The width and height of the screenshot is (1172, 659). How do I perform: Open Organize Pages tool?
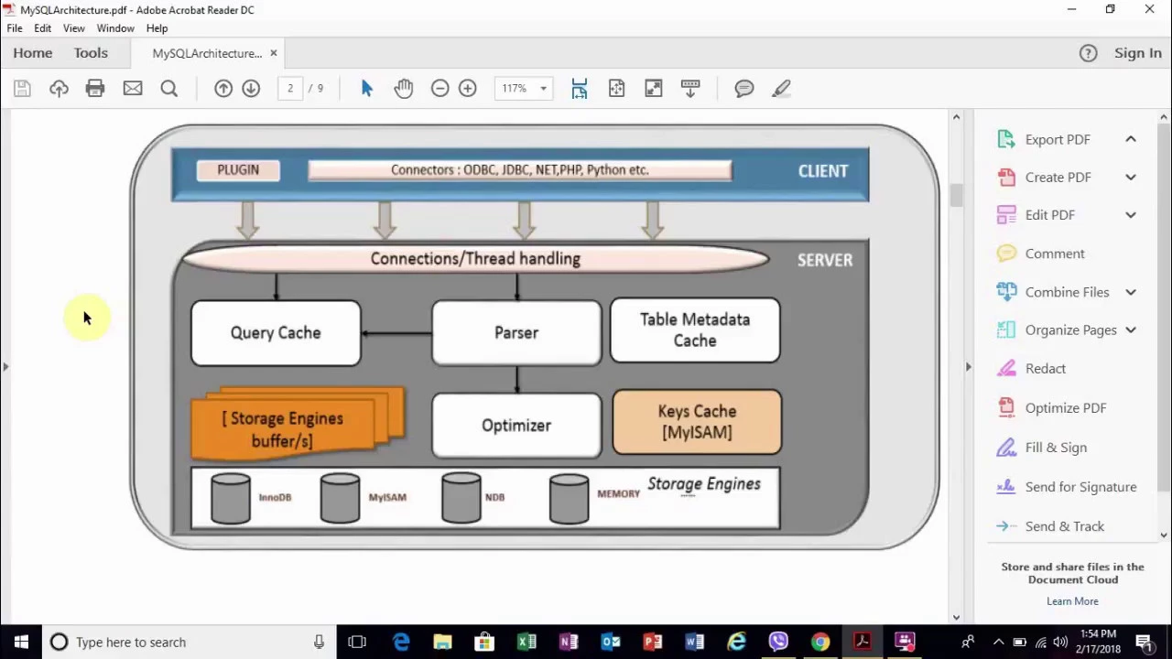pos(1070,330)
